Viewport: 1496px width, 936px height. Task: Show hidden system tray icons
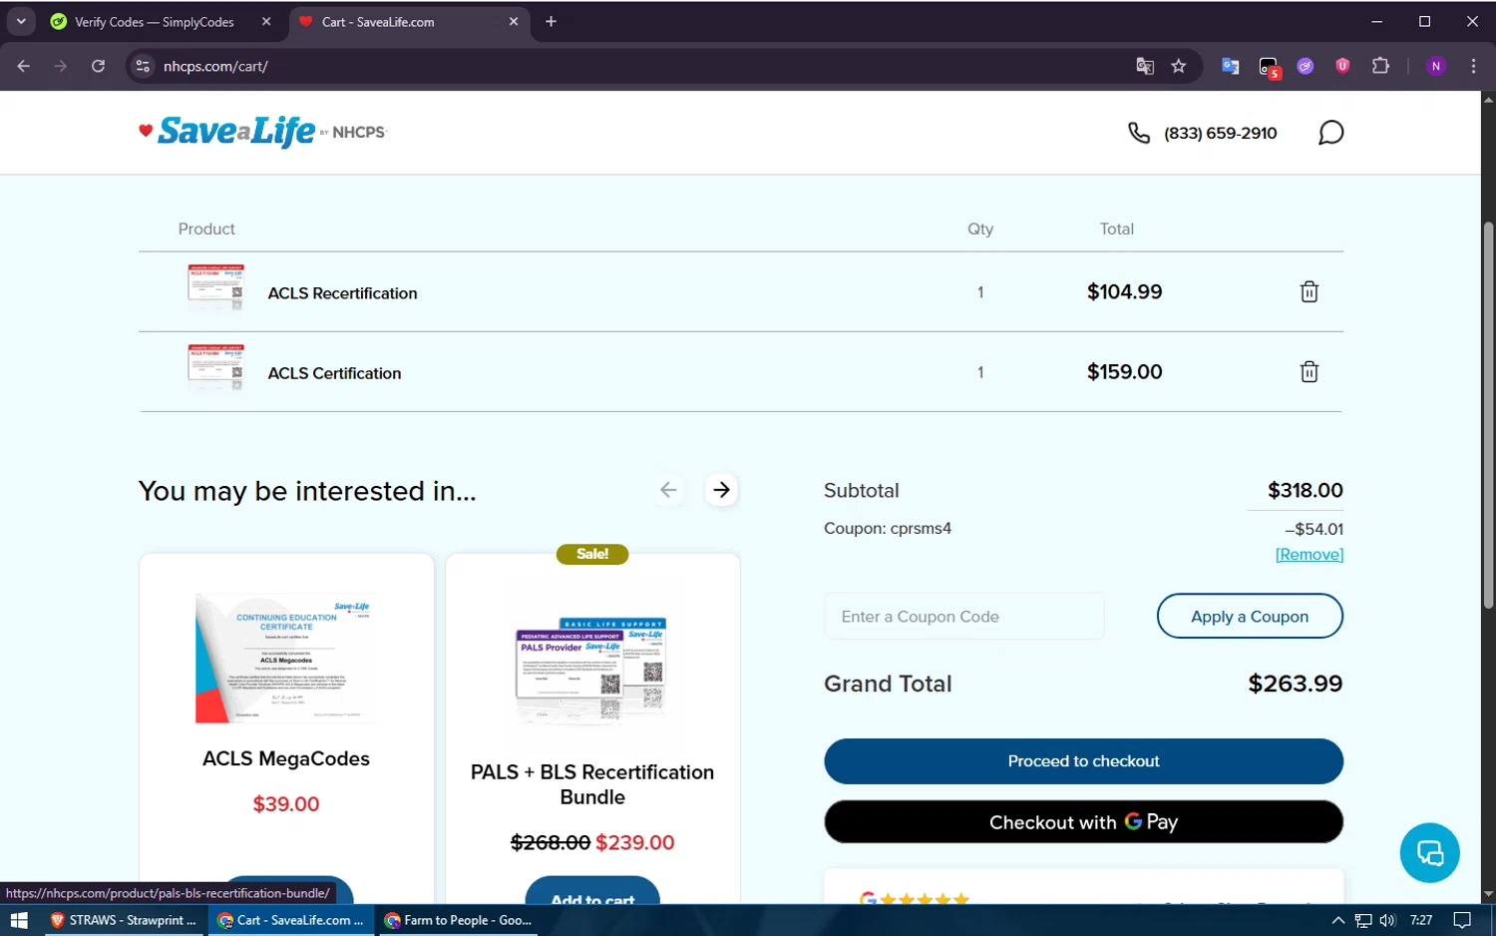[1337, 920]
